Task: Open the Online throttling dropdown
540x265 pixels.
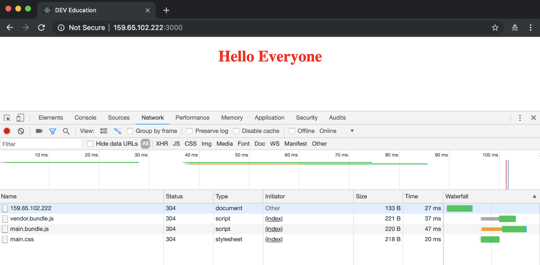Action: coord(352,131)
